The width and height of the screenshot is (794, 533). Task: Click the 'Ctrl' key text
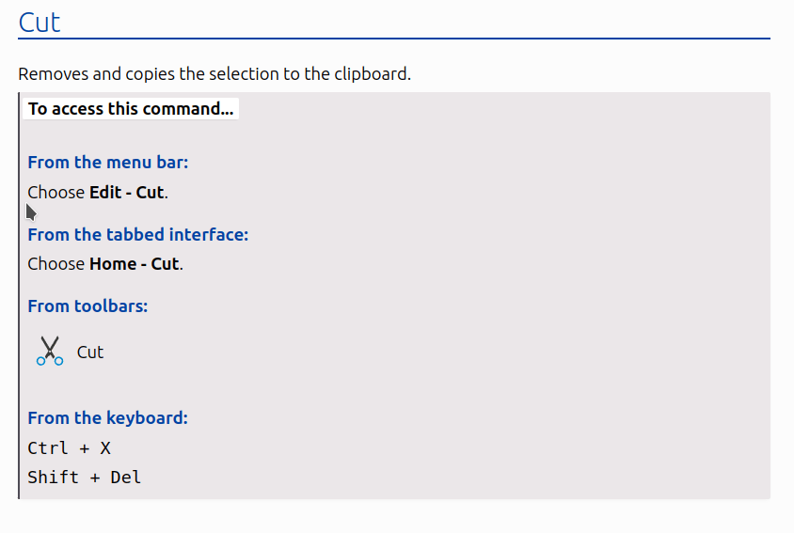coord(48,448)
